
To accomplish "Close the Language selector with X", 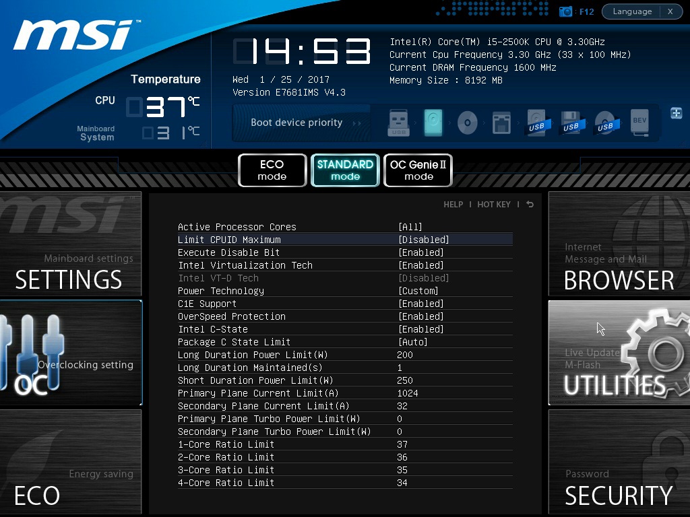I will (x=670, y=11).
